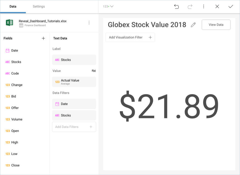
Task: Select the Volume field in Fields list
Action: pyautogui.click(x=17, y=120)
